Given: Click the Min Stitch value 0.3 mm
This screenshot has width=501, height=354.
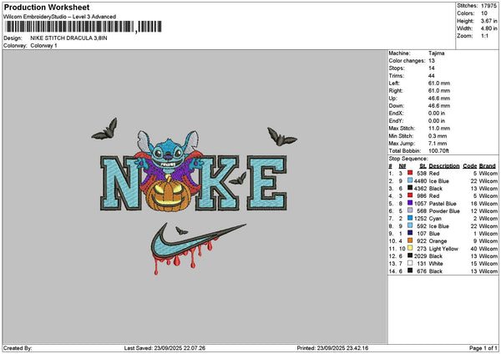Looking at the screenshot, I should pyautogui.click(x=438, y=136).
